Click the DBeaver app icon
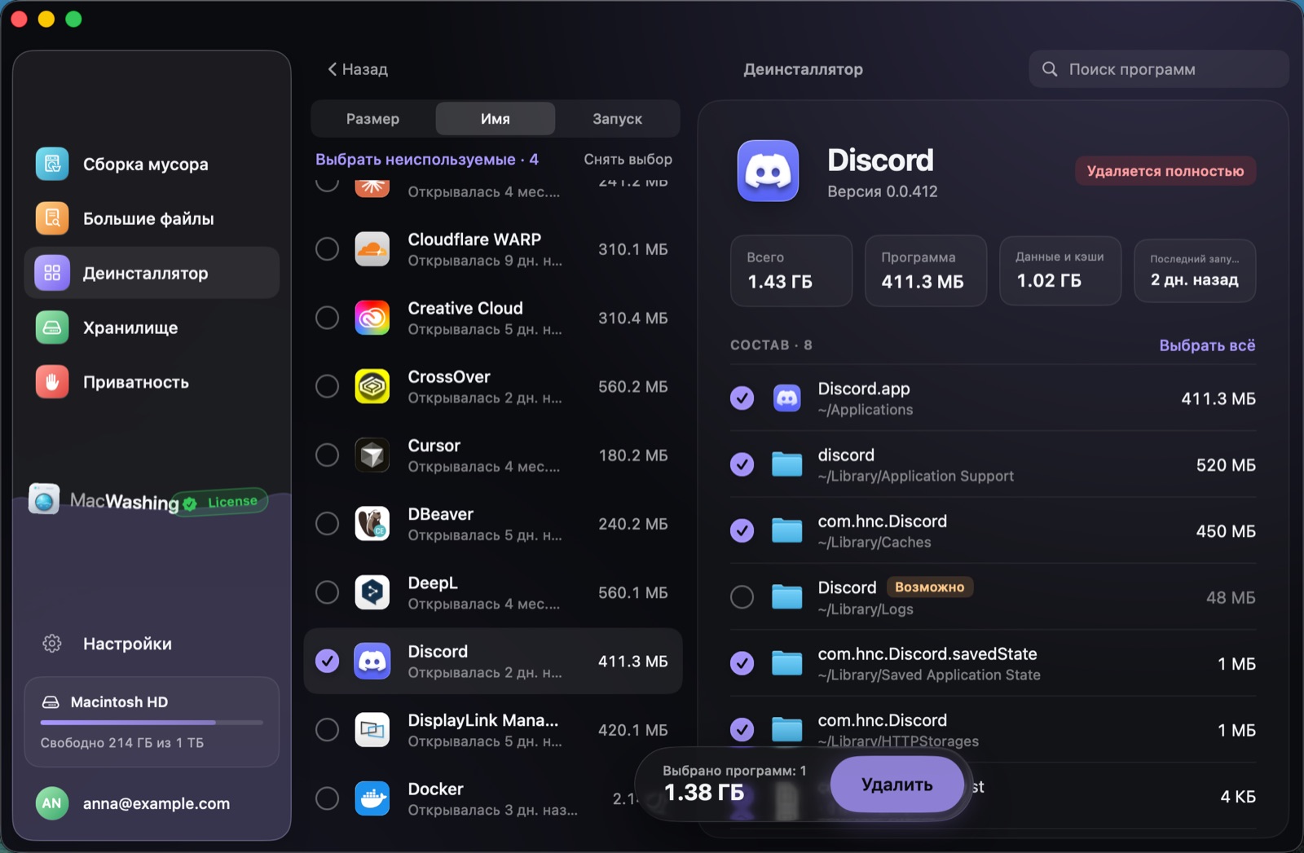The width and height of the screenshot is (1304, 853). click(372, 523)
